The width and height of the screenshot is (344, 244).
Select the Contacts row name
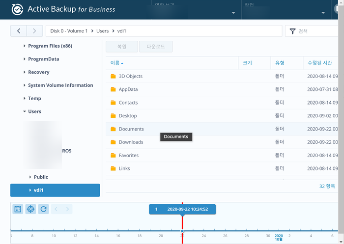tap(128, 103)
